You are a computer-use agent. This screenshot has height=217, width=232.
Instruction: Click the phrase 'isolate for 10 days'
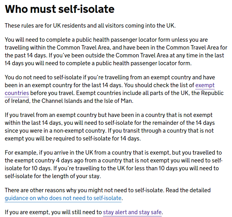(x=28, y=168)
